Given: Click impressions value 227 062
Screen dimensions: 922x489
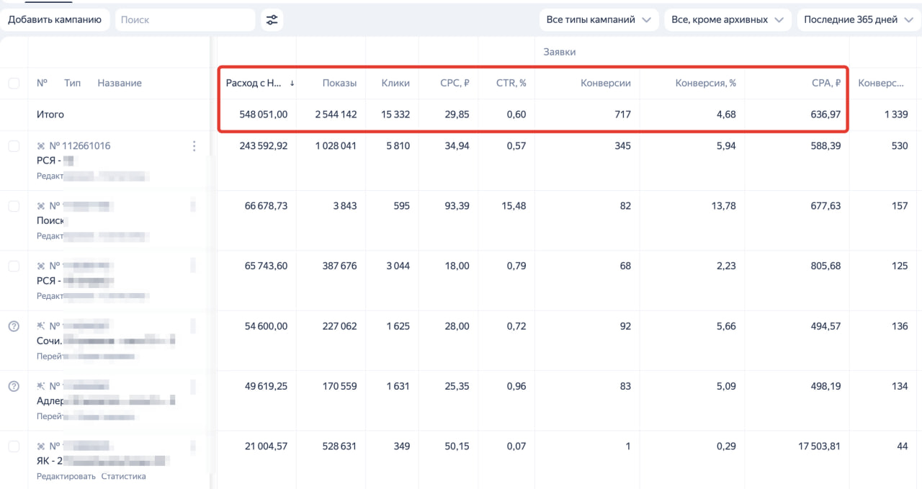Looking at the screenshot, I should click(x=339, y=326).
